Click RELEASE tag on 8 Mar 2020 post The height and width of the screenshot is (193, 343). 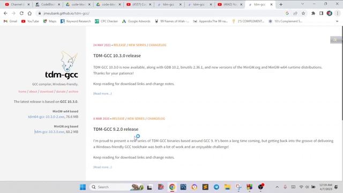118,118
